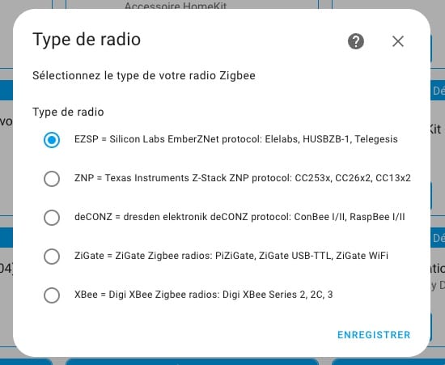Click the dresden elektronik deCONZ label text
445x365 pixels.
[x=185, y=217]
